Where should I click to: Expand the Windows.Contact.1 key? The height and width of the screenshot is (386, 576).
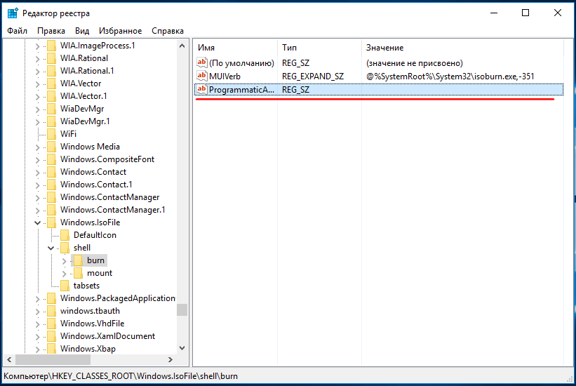[37, 185]
